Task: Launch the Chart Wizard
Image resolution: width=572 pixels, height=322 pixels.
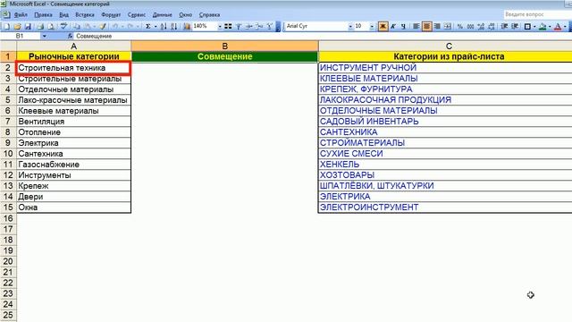Action: click(x=187, y=26)
